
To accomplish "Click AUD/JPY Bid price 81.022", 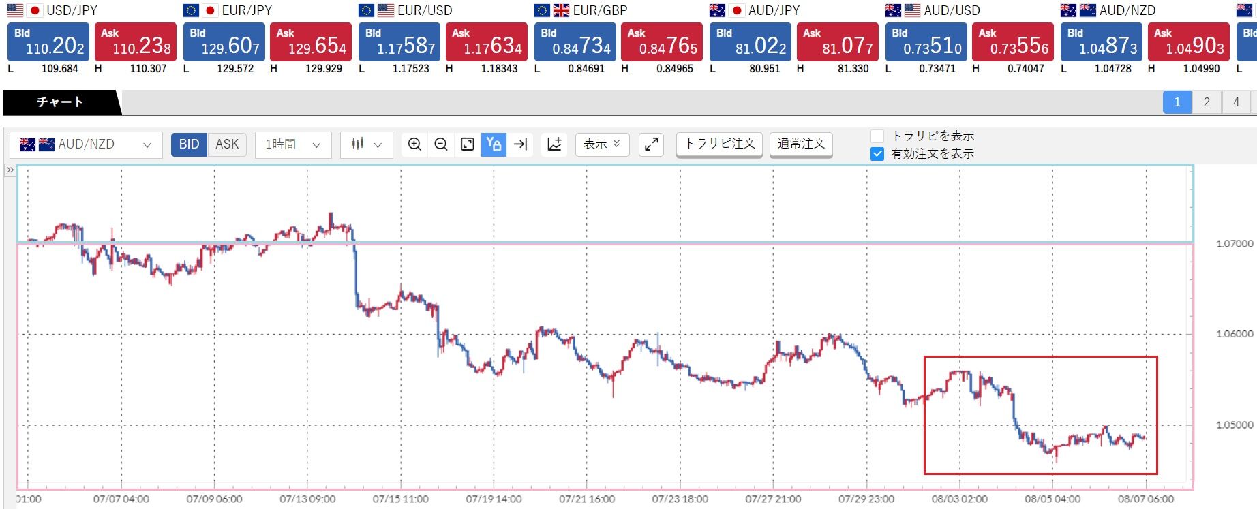I will 751,42.
